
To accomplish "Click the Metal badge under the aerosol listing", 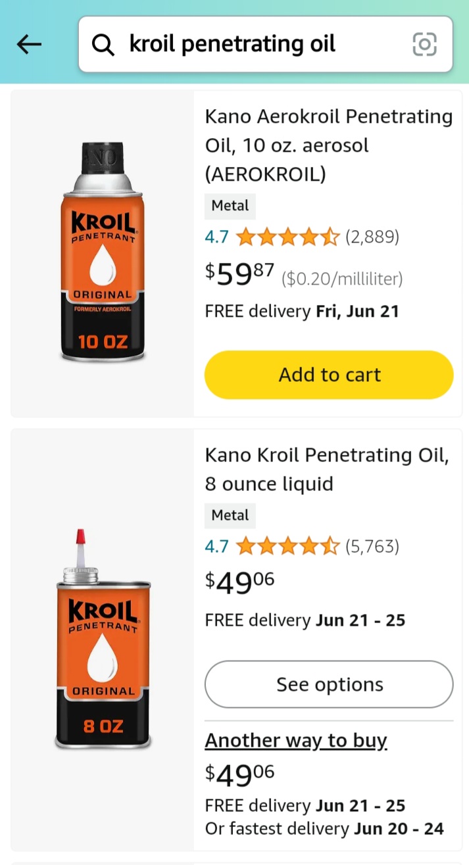I will pos(230,206).
